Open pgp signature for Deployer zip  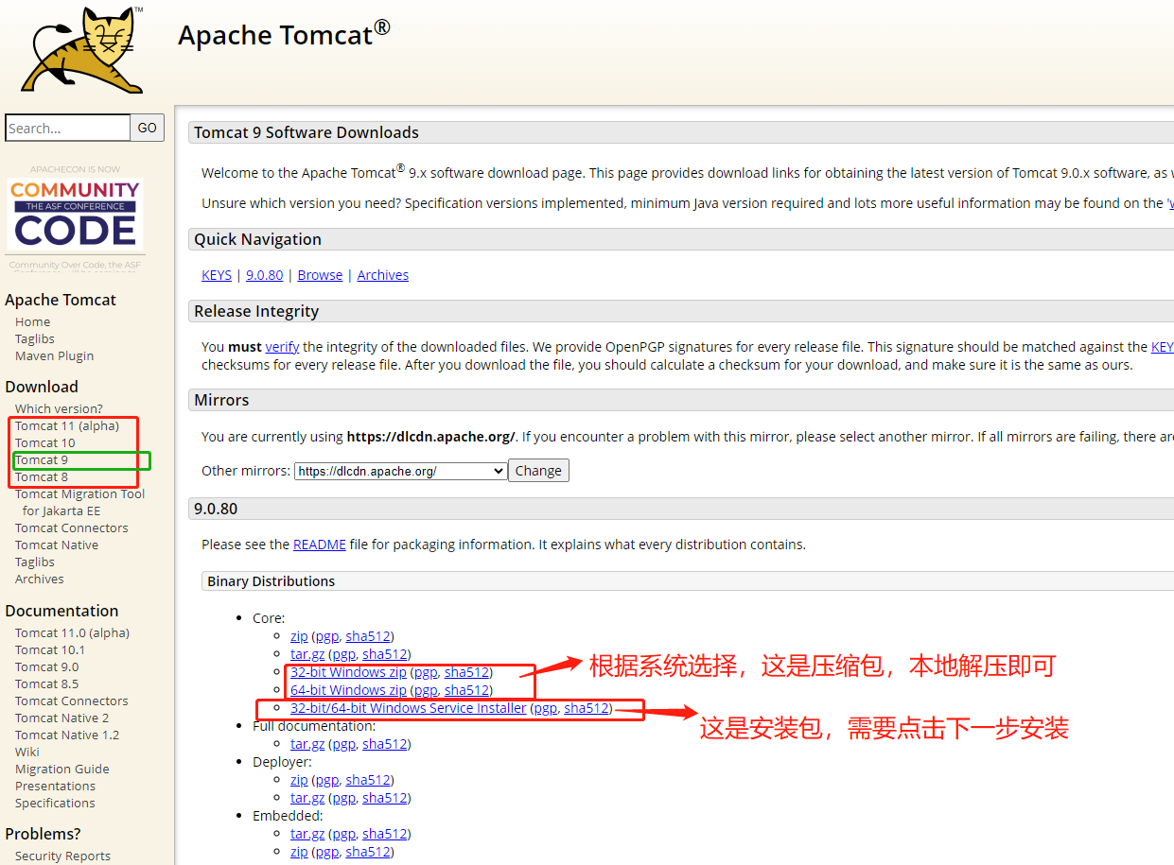(326, 780)
